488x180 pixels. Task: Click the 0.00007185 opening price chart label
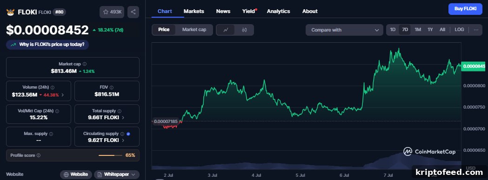click(x=165, y=122)
